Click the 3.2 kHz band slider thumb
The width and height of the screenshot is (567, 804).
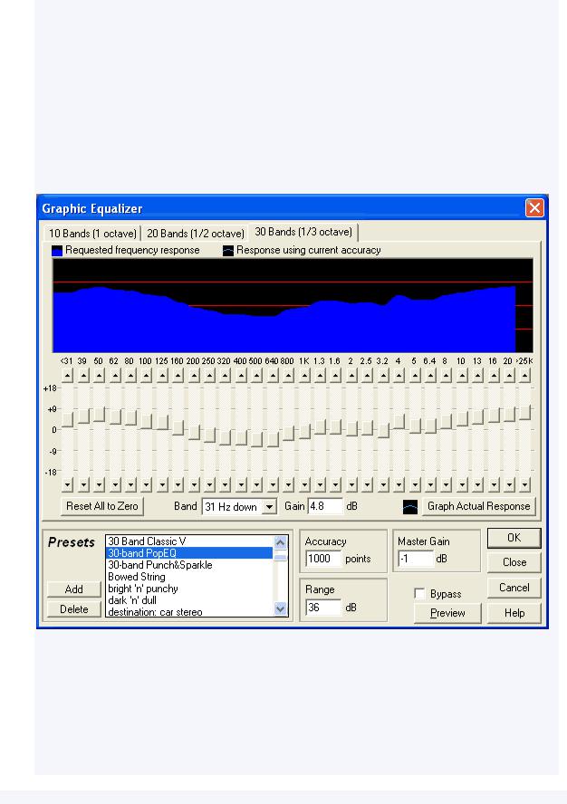[383, 430]
